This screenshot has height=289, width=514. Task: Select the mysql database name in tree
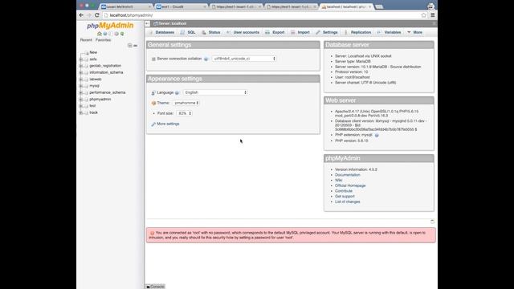click(94, 86)
